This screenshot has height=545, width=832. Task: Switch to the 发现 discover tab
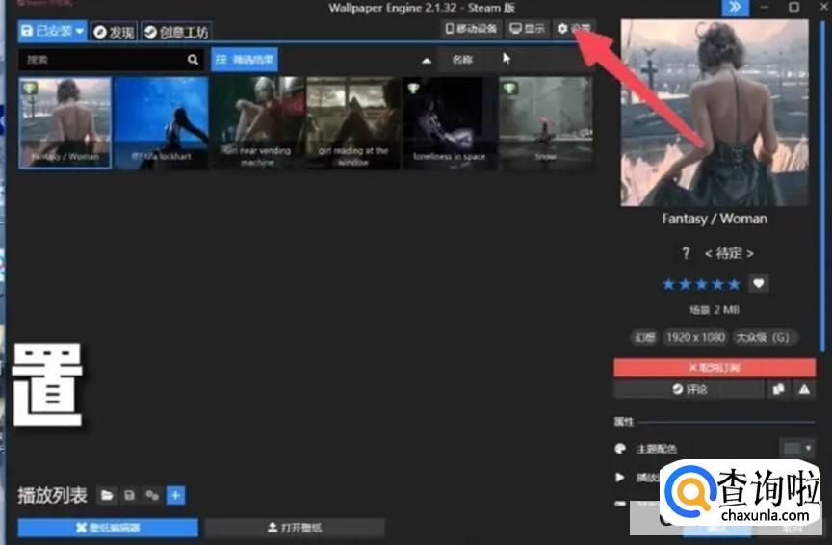tap(114, 32)
